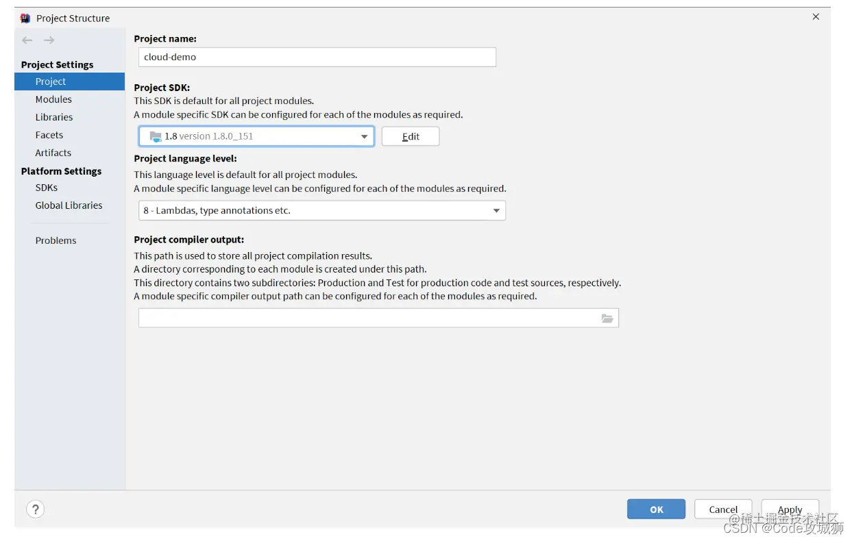The image size is (854, 541).
Task: Click the Project compiler output path field
Action: coord(378,318)
